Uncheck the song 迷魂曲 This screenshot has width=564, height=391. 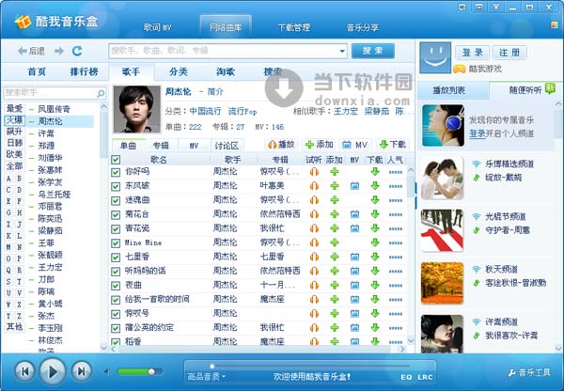coord(116,201)
